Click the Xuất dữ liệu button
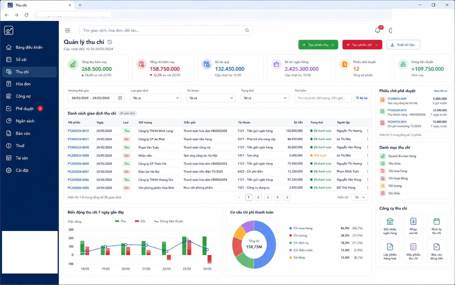 pos(403,45)
